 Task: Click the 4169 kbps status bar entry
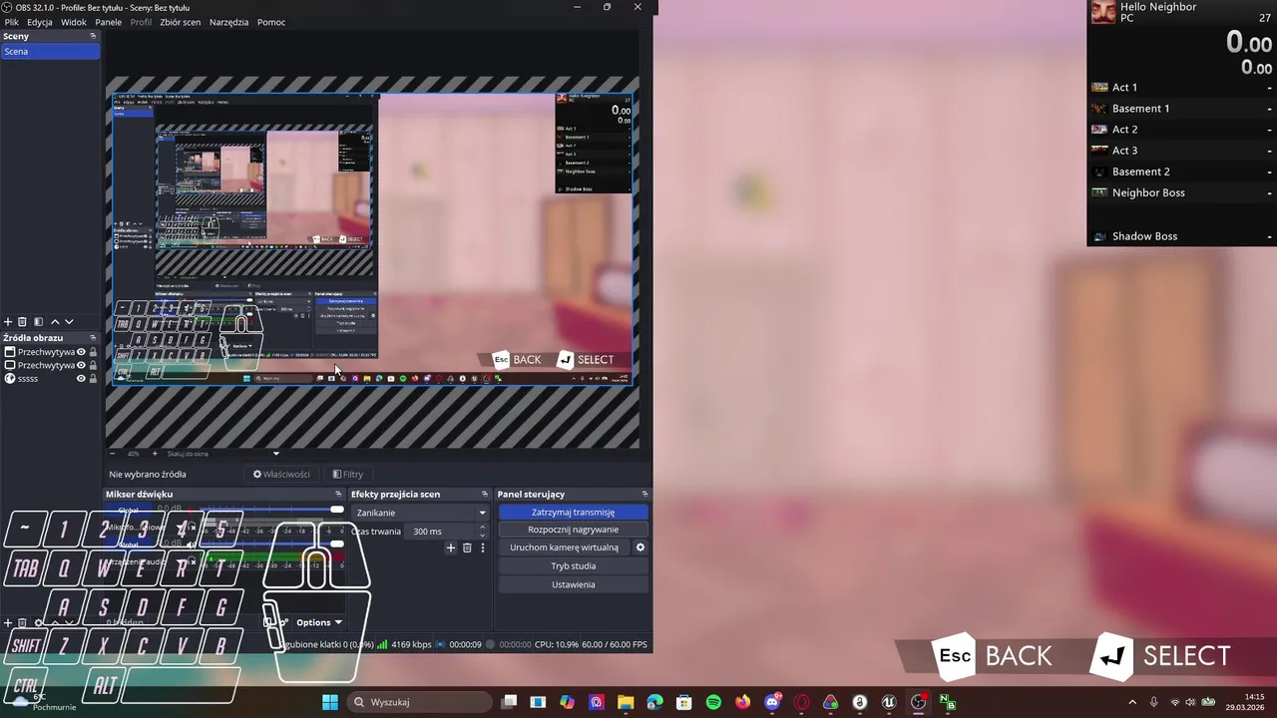411,645
